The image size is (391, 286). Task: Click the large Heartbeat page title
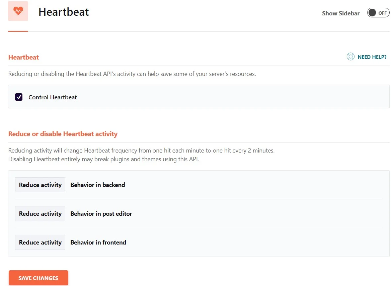click(64, 12)
